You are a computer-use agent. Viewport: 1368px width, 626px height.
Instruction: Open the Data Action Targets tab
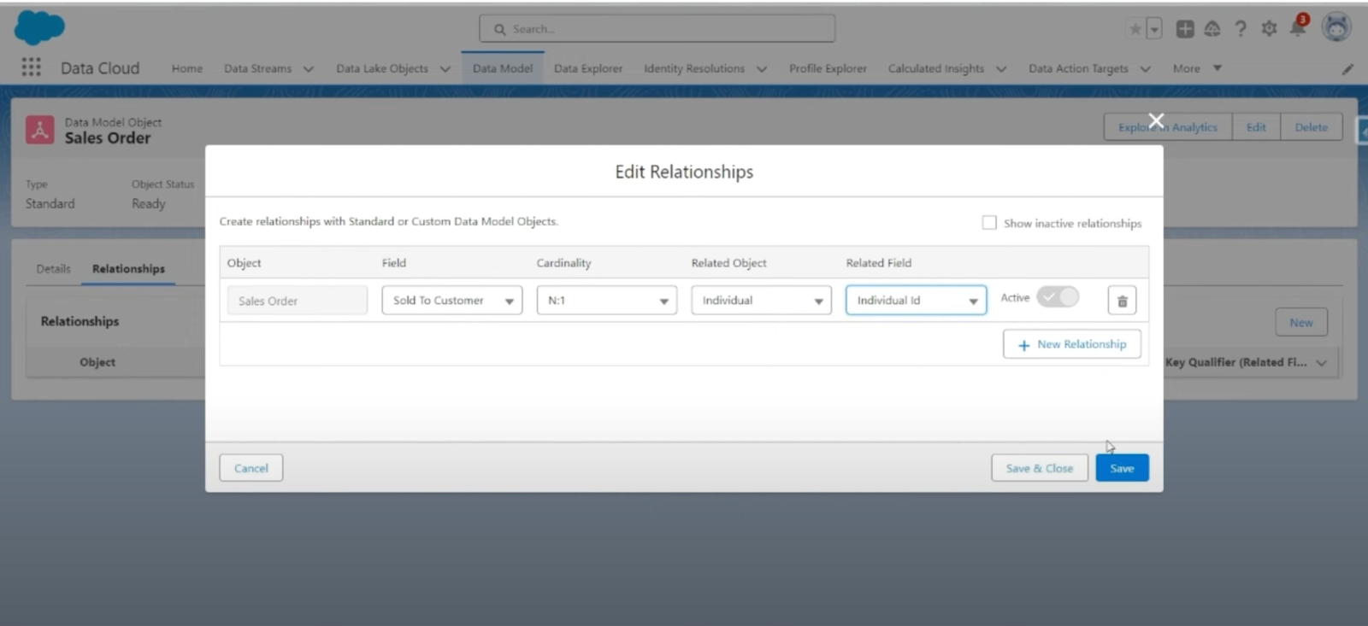click(1078, 68)
